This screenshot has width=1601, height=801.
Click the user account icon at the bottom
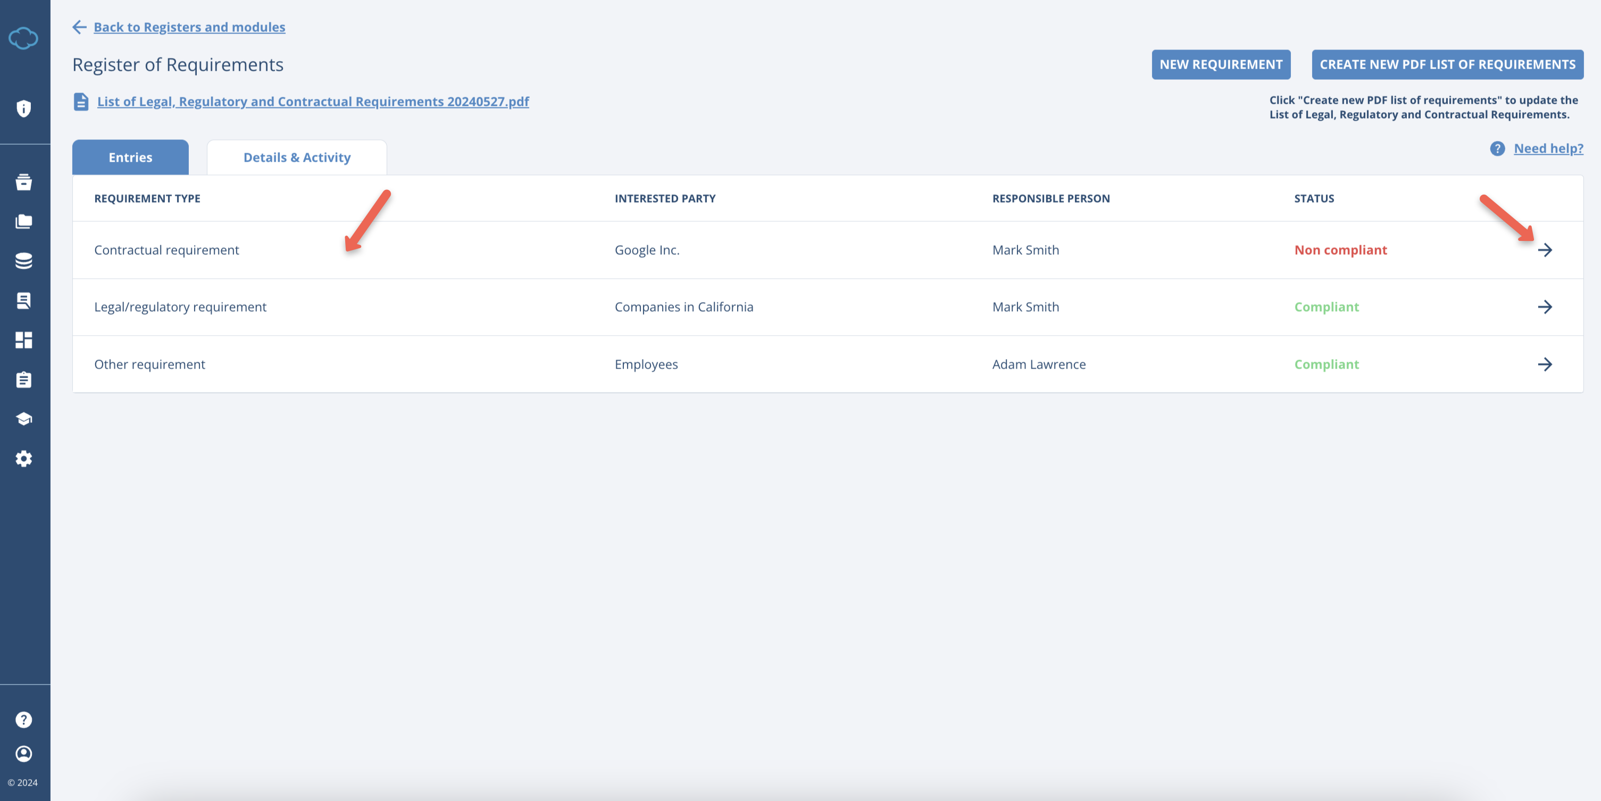tap(23, 754)
